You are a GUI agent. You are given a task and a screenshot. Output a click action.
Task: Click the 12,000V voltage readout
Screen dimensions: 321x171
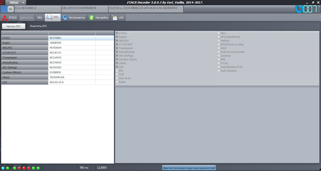(x=102, y=168)
